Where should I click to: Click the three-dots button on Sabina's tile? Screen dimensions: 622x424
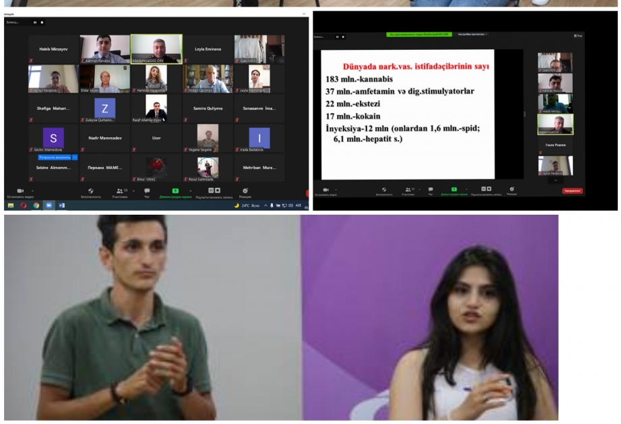[x=75, y=157]
